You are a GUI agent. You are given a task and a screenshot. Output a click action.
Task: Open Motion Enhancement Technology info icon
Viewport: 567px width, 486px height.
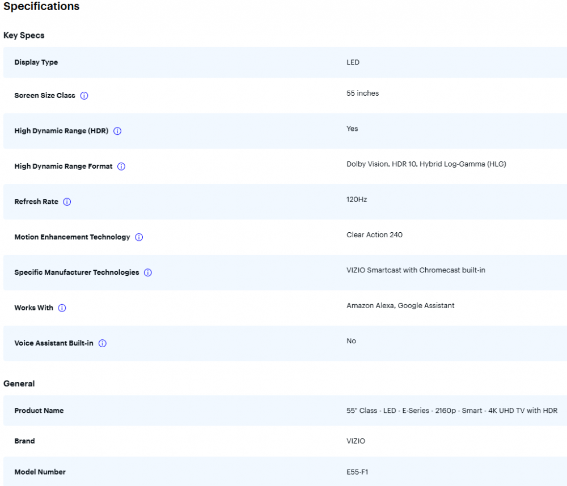(139, 237)
